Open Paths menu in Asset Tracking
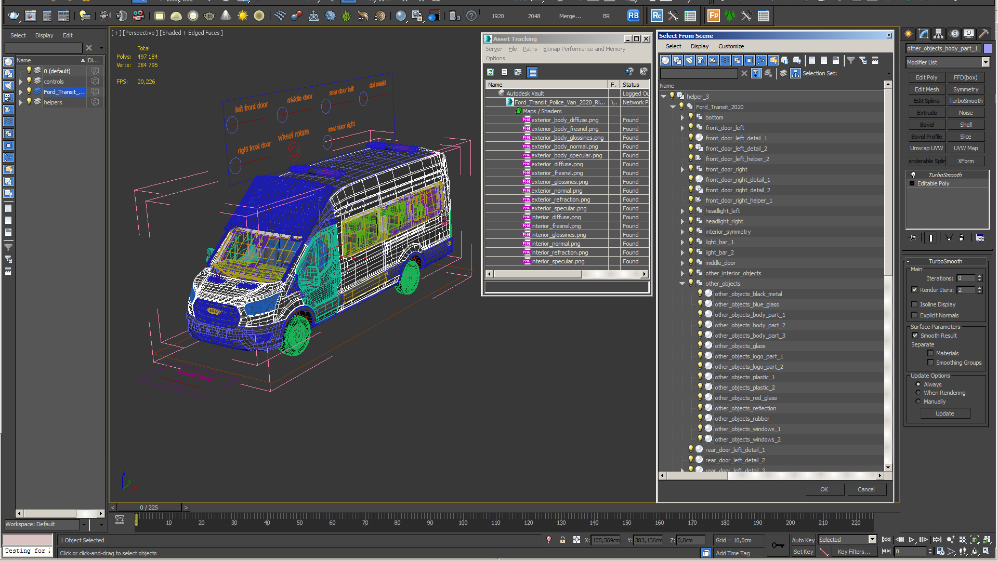This screenshot has width=998, height=561. click(530, 49)
